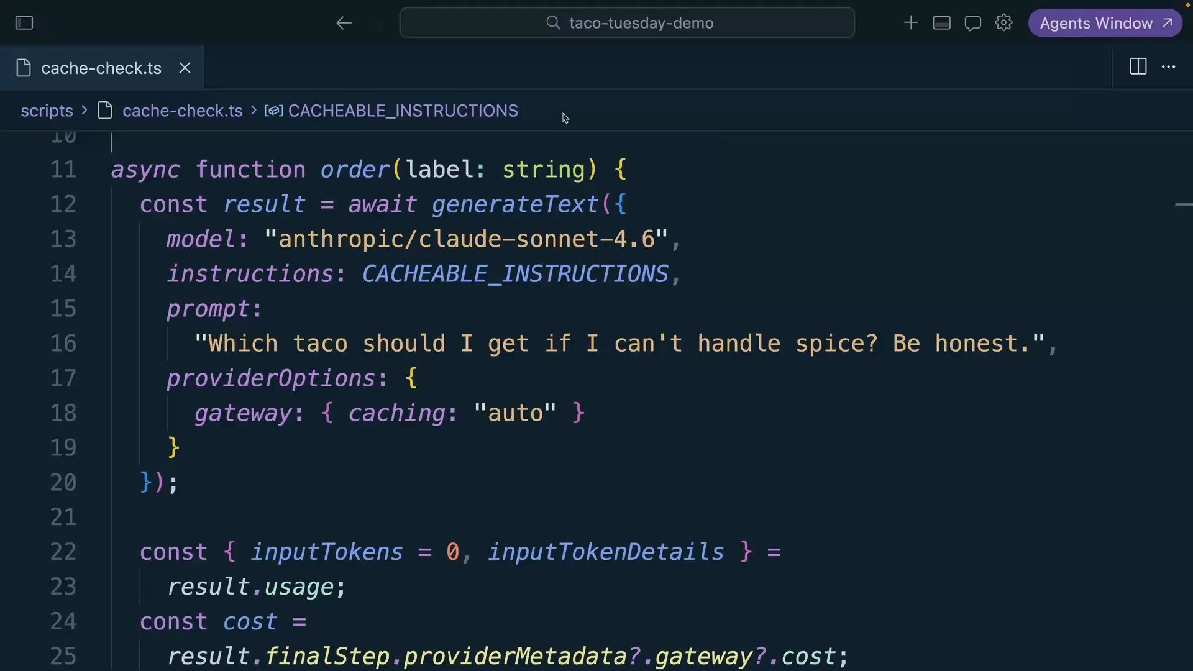Click the await keyword on line 12

(x=382, y=204)
